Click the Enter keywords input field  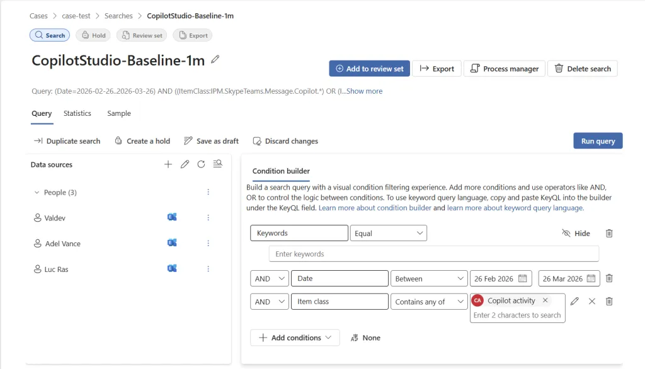[434, 254]
